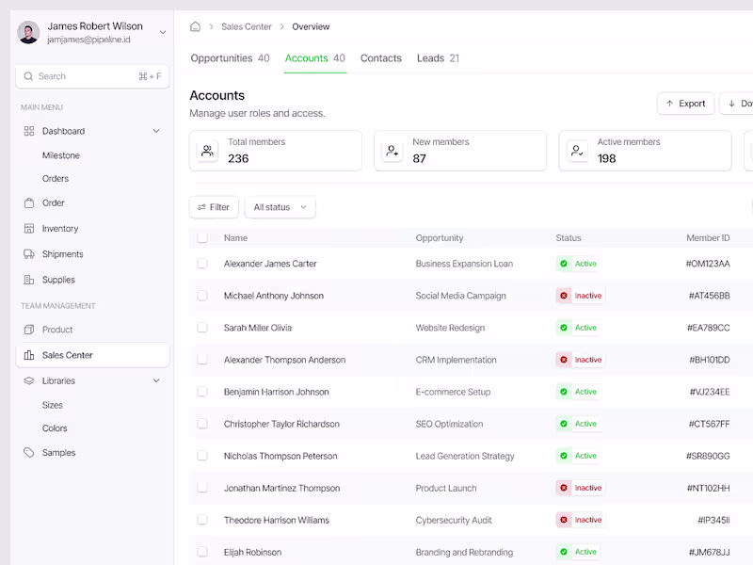Viewport: 753px width, 565px height.
Task: Click the Total members people icon
Action: point(207,151)
